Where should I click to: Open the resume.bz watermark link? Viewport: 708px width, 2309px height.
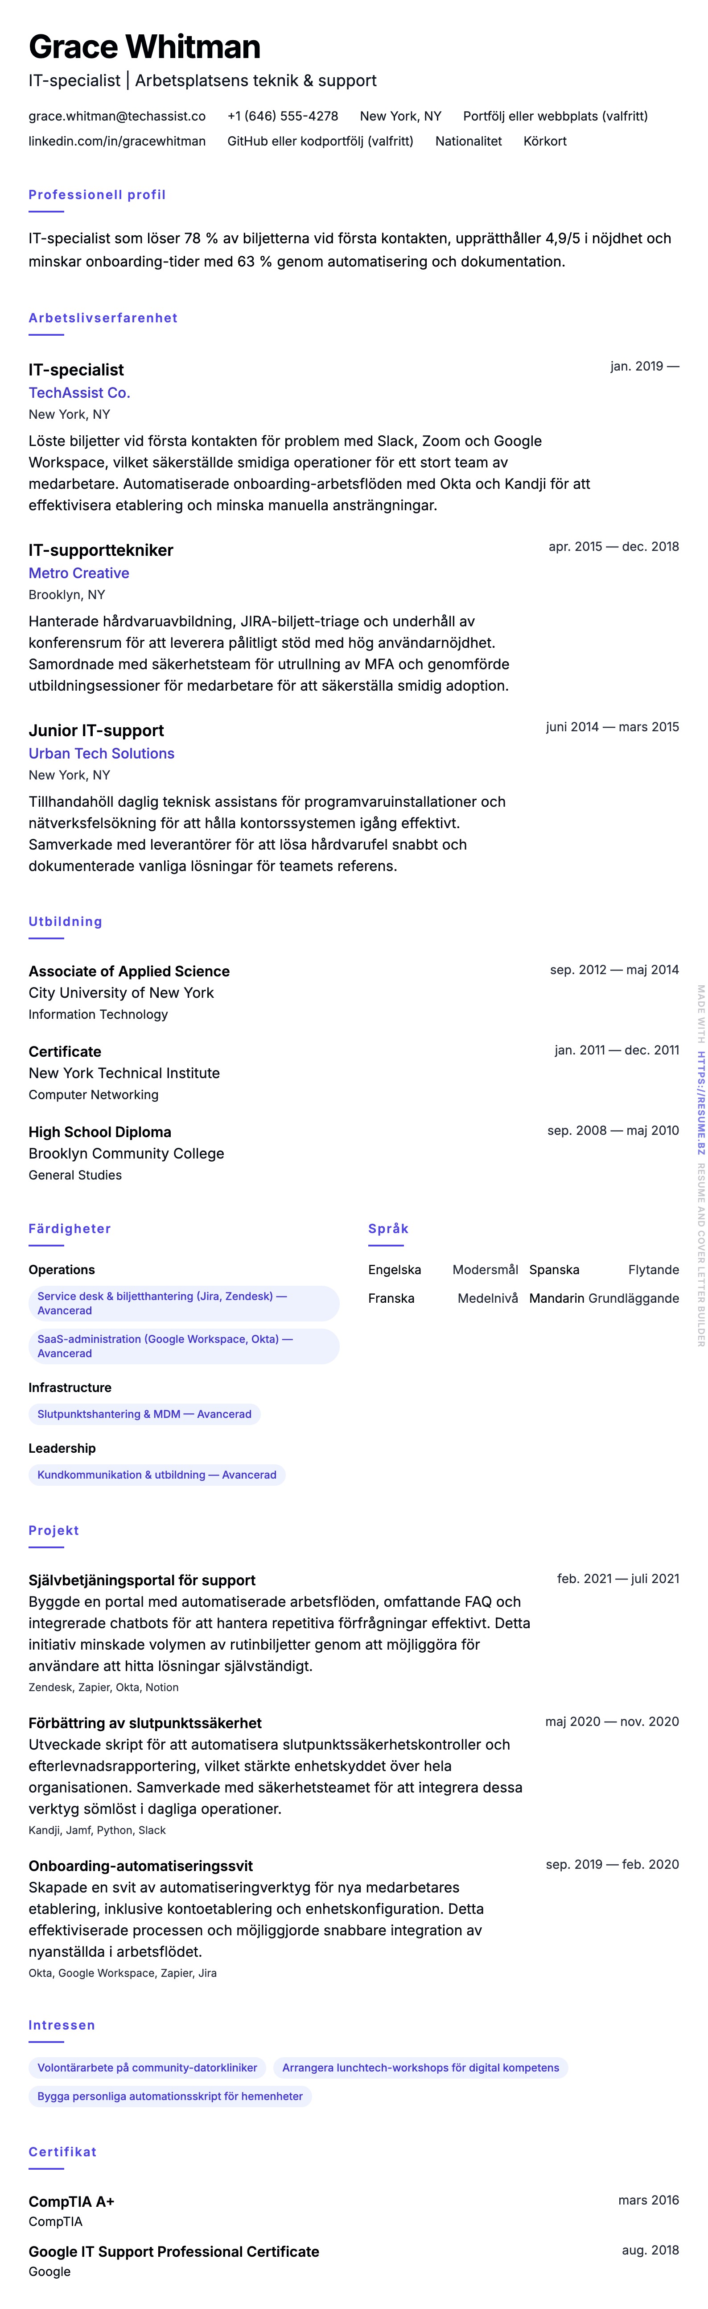701,1102
